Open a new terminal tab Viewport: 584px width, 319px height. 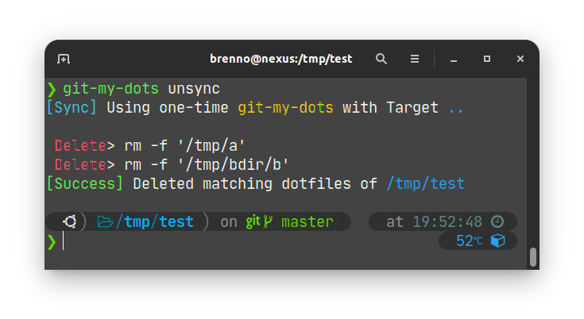[64, 59]
